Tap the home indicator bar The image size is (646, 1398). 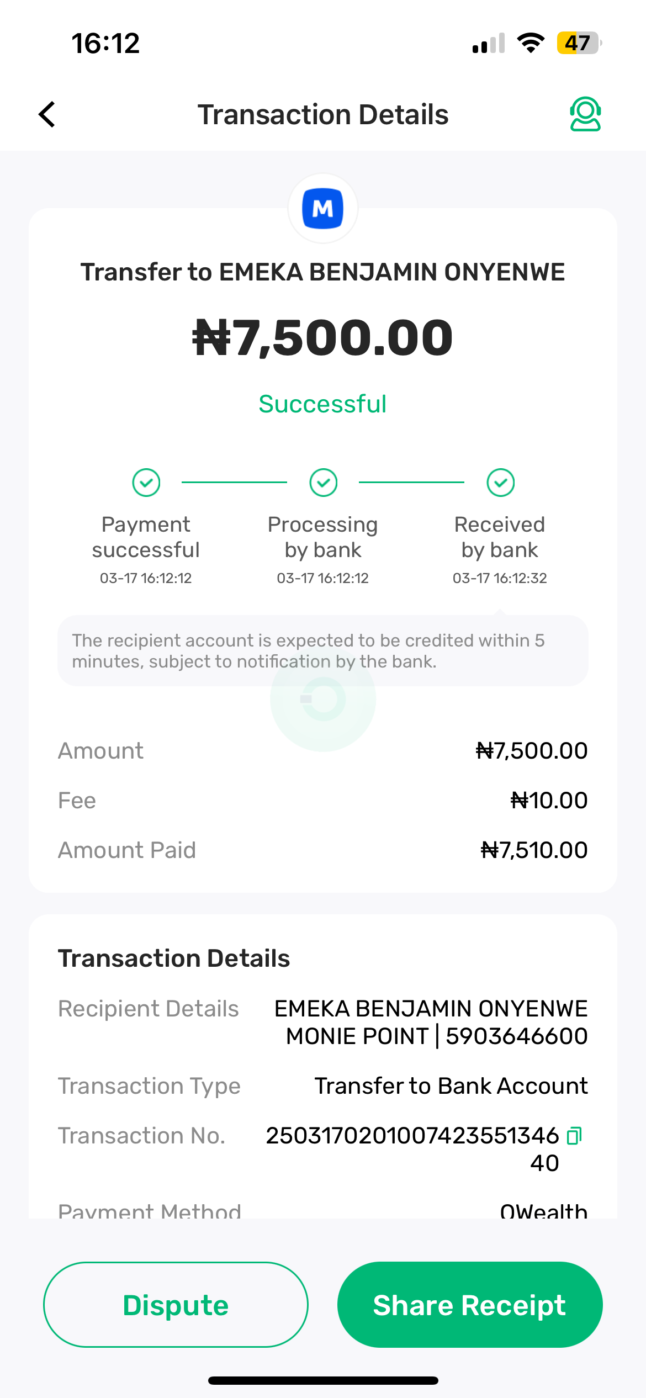pos(323,1381)
